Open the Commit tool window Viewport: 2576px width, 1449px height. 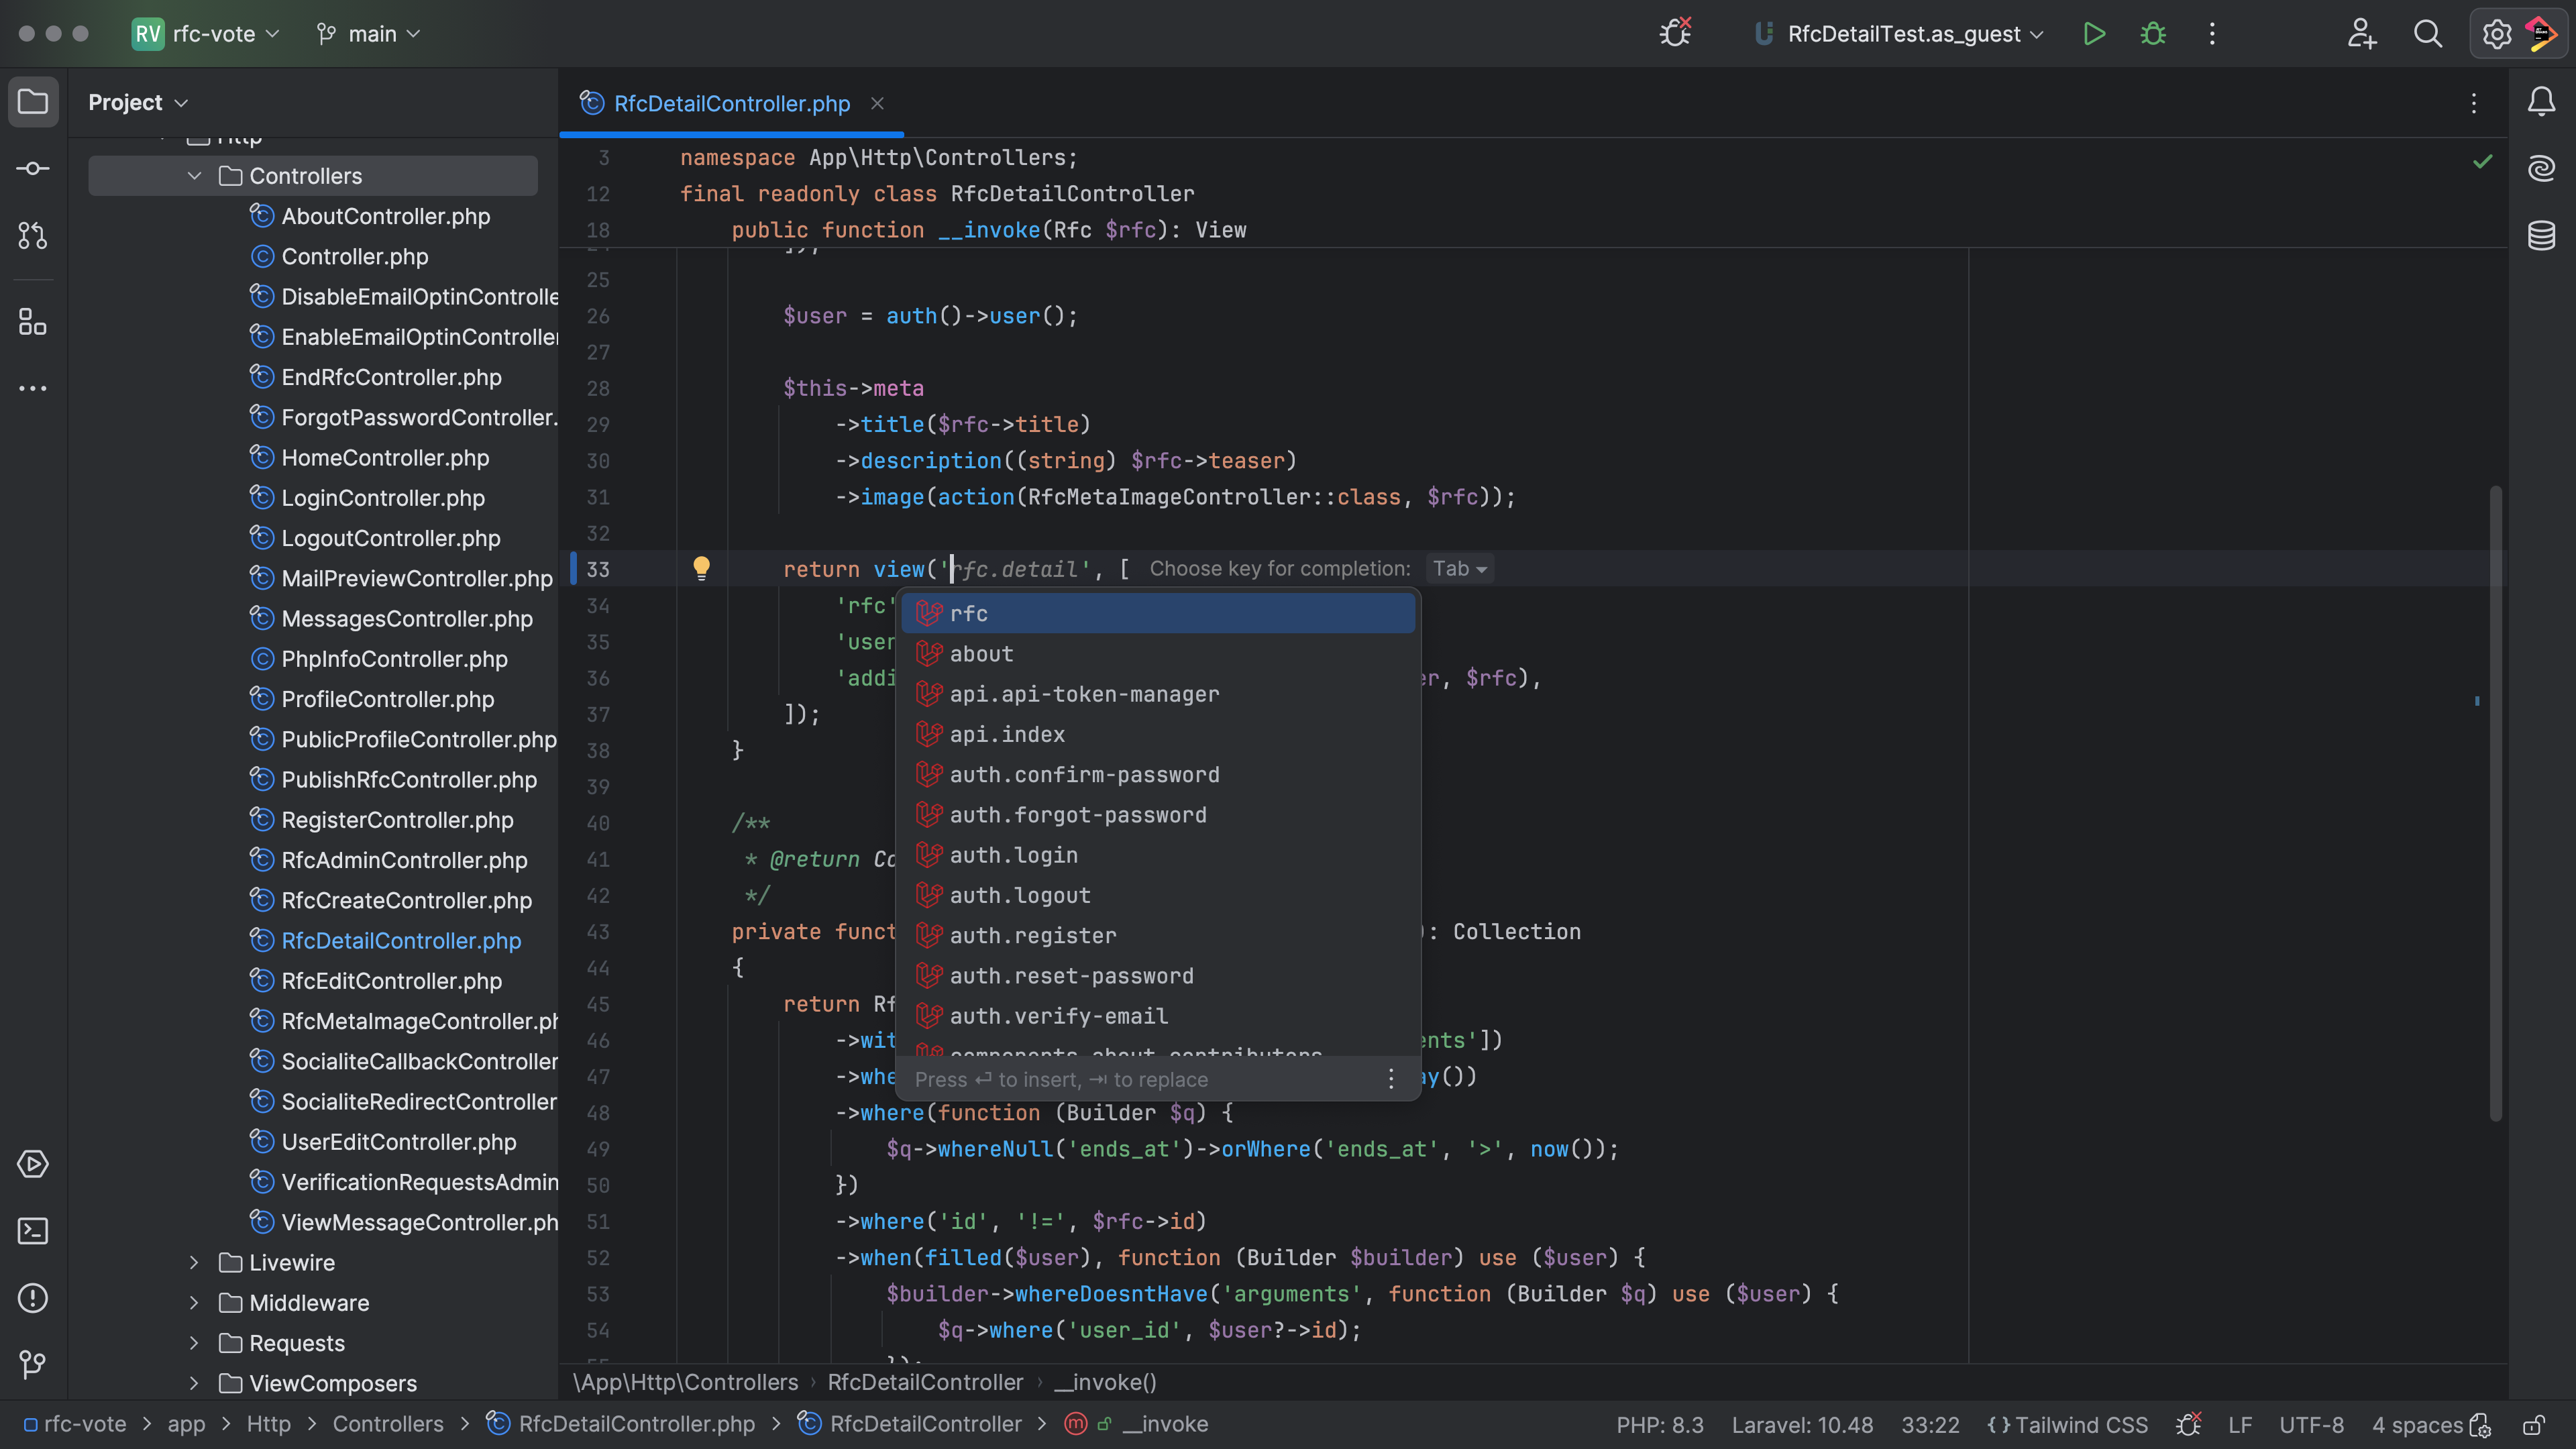click(33, 168)
